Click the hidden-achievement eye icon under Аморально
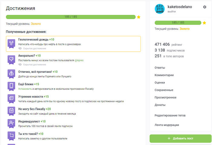The height and width of the screenshot is (145, 212). click(x=20, y=64)
